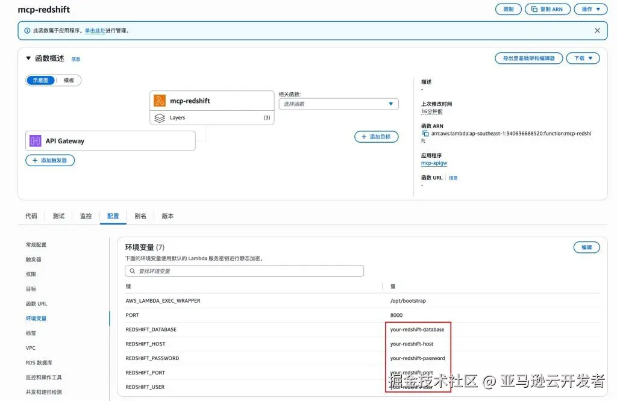Copy the function ARN with the copy icon
Viewport: 617px width, 401px height.
pyautogui.click(x=425, y=134)
